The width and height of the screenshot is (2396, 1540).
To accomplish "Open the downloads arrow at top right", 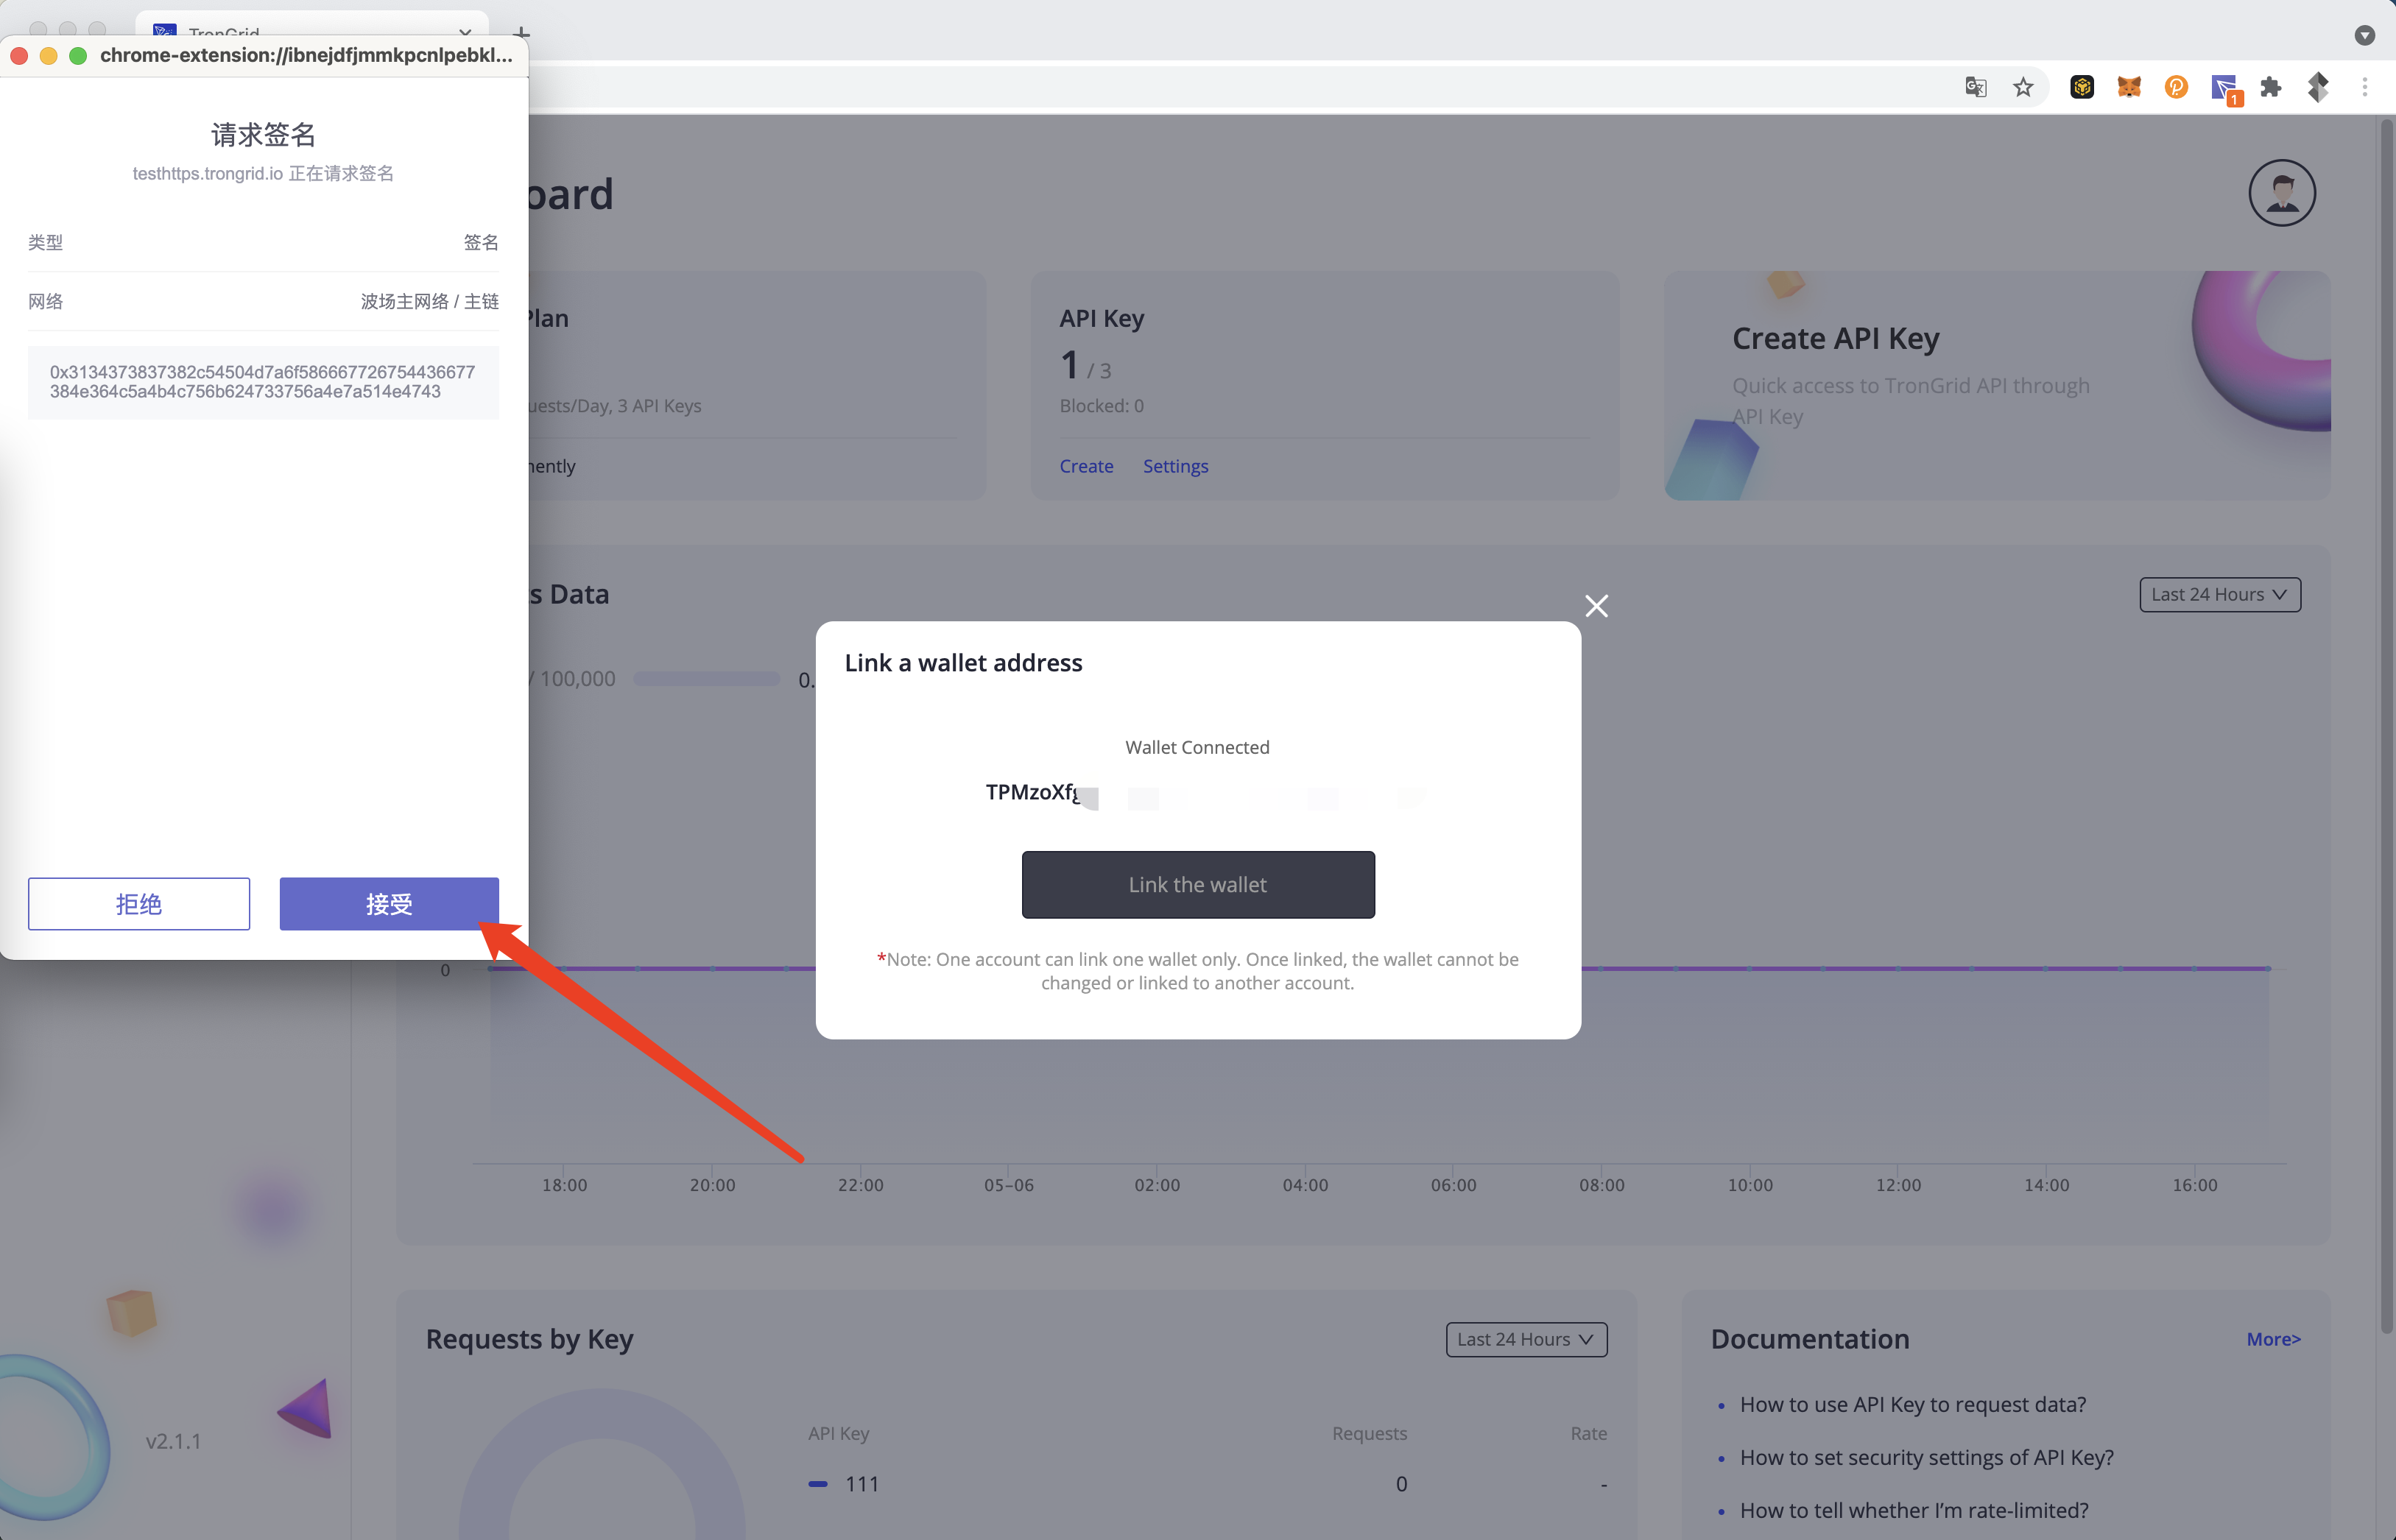I will (x=2365, y=35).
